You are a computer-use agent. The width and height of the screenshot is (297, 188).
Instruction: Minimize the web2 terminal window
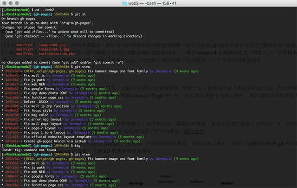click(11, 3)
